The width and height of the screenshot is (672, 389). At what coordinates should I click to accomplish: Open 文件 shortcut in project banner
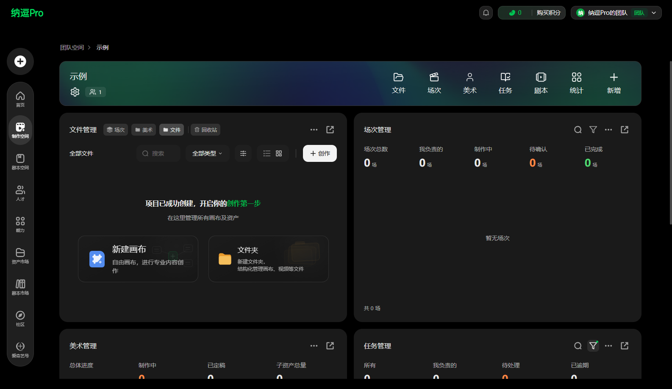pyautogui.click(x=399, y=83)
